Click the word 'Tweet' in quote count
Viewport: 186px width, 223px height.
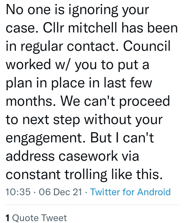[x=54, y=218]
